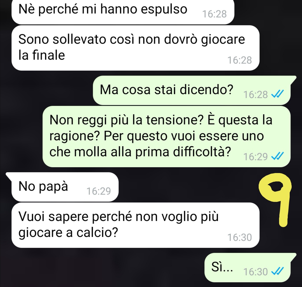
Task: Tap the 16:28 timestamp on 'Ma cosa stai dicendo?'
Action: coord(255,95)
